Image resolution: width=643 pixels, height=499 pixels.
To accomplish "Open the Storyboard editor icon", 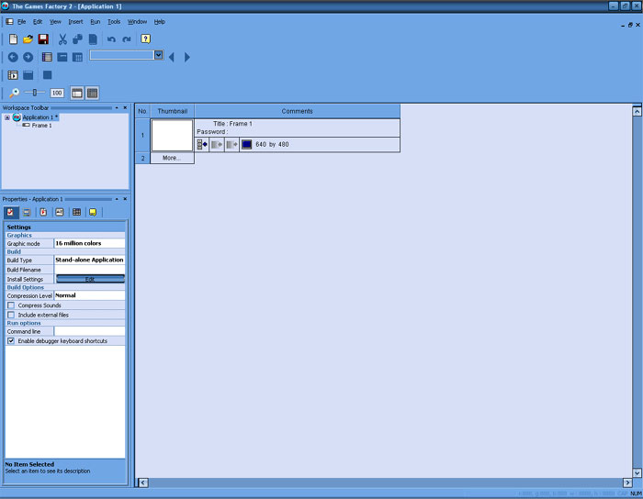I will click(47, 57).
